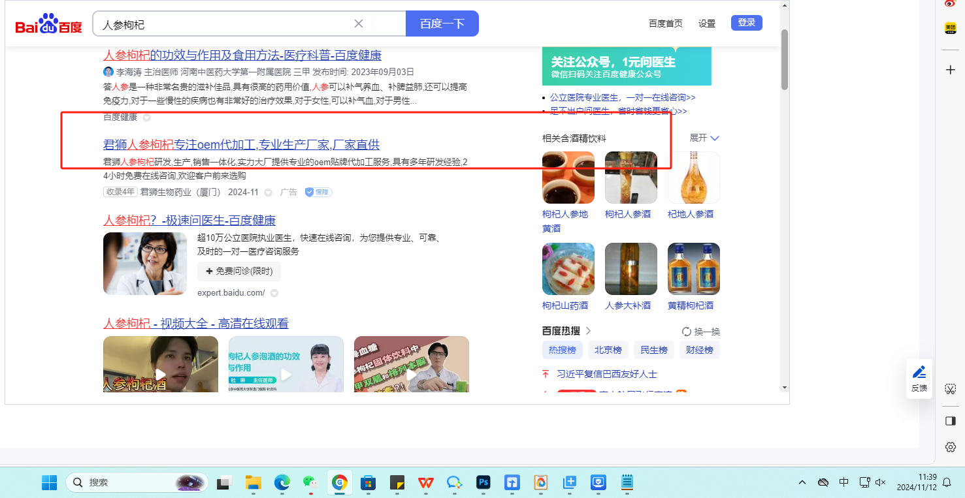Switch input method via 中 indicator

pos(844,482)
